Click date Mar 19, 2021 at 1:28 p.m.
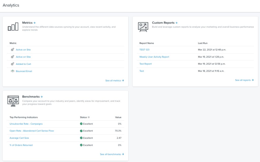 pos(211,57)
